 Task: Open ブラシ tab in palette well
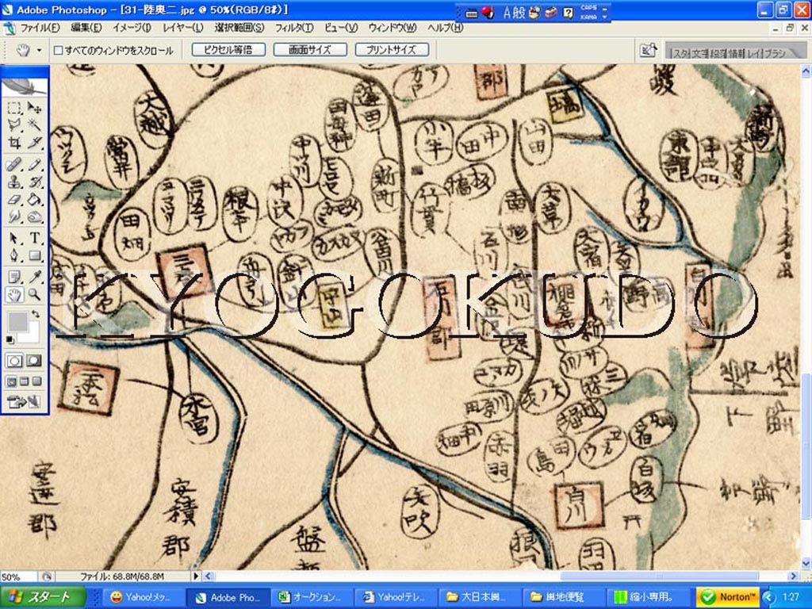click(x=776, y=53)
